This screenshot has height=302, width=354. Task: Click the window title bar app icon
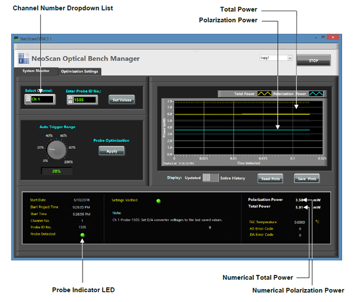pyautogui.click(x=17, y=38)
